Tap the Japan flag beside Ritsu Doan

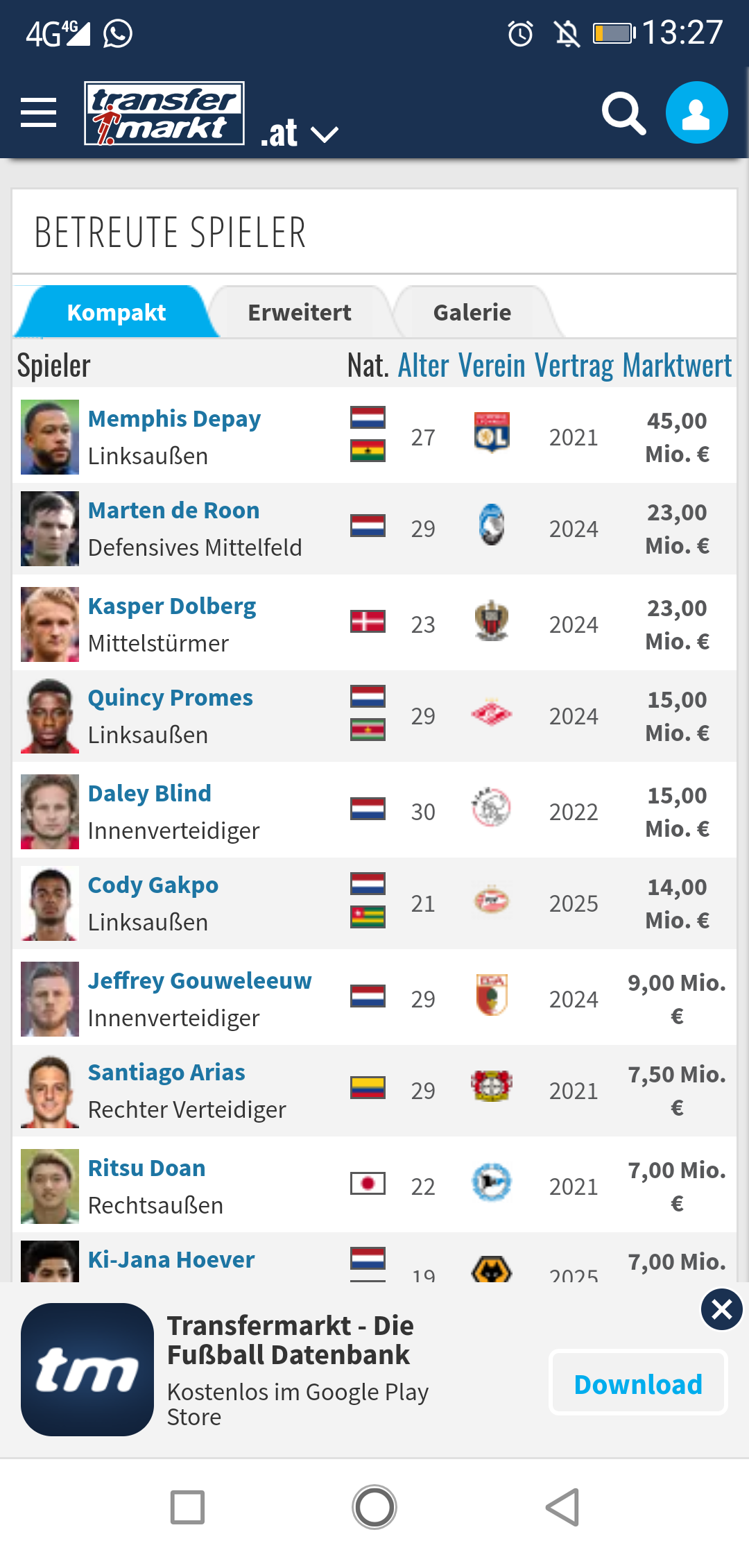[x=368, y=1183]
